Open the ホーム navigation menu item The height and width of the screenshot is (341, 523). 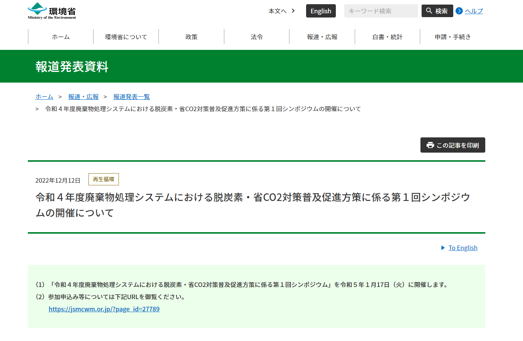61,37
